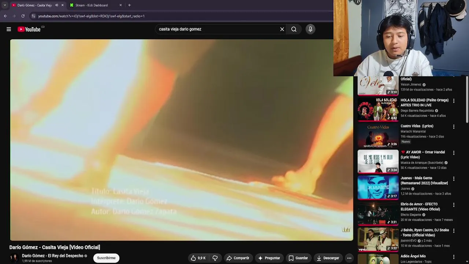This screenshot has width=469, height=264.
Task: Visit Diego Barrera Requintista channel name
Action: pos(417,111)
